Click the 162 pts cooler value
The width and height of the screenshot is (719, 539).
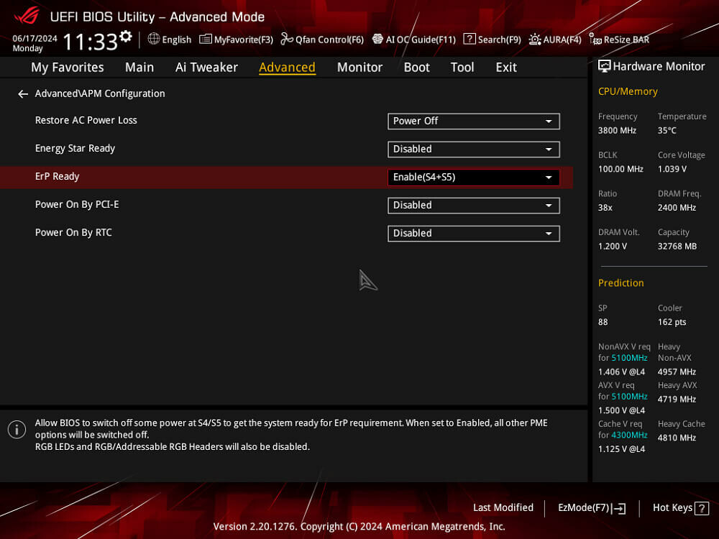coord(672,322)
